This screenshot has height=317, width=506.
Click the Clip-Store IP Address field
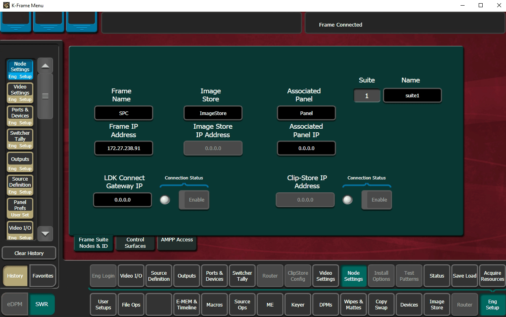(305, 200)
